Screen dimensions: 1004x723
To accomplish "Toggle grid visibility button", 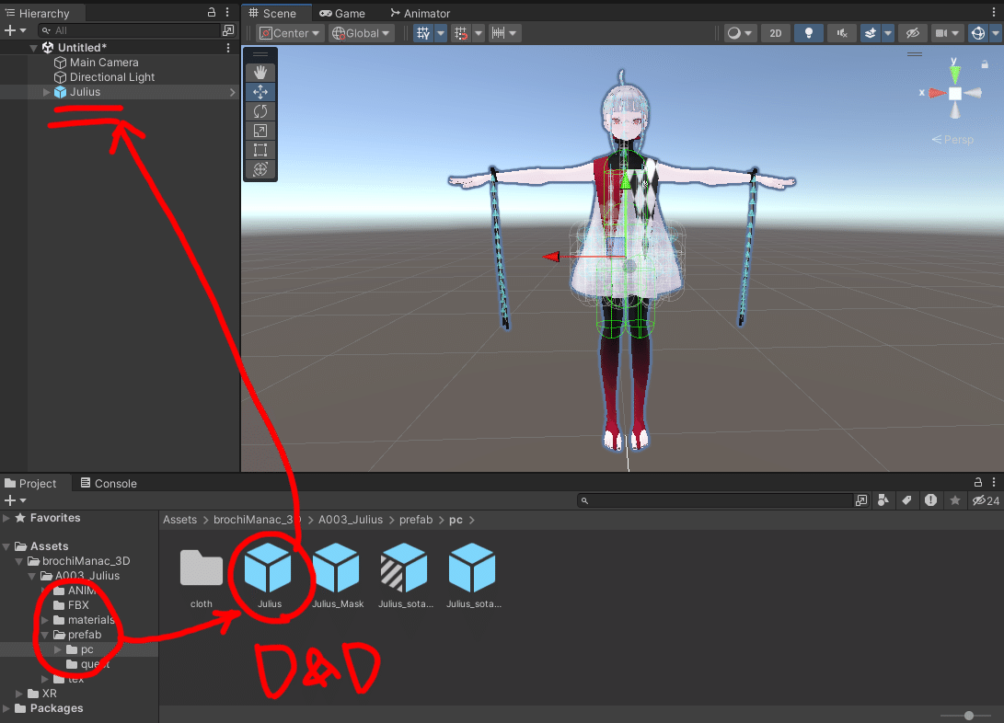I will (423, 33).
